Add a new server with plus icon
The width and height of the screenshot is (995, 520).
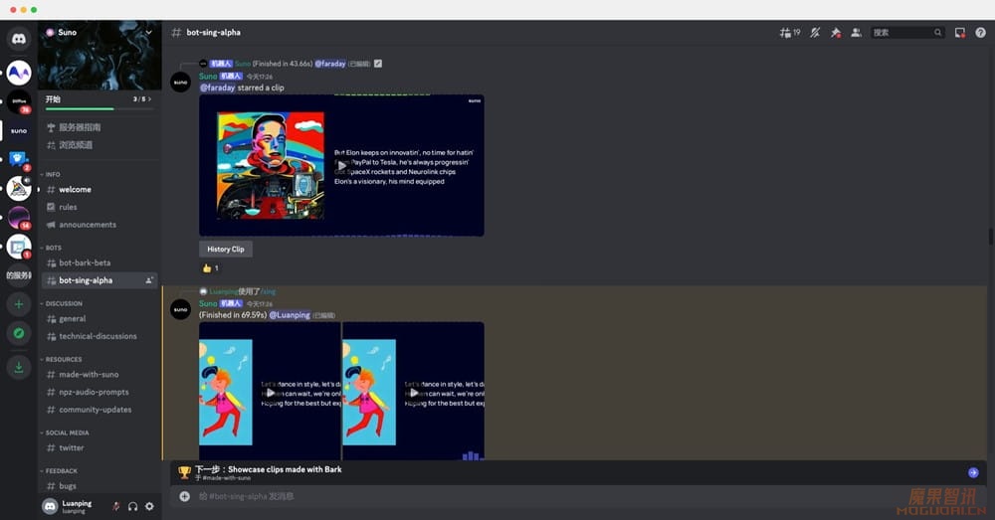(19, 304)
